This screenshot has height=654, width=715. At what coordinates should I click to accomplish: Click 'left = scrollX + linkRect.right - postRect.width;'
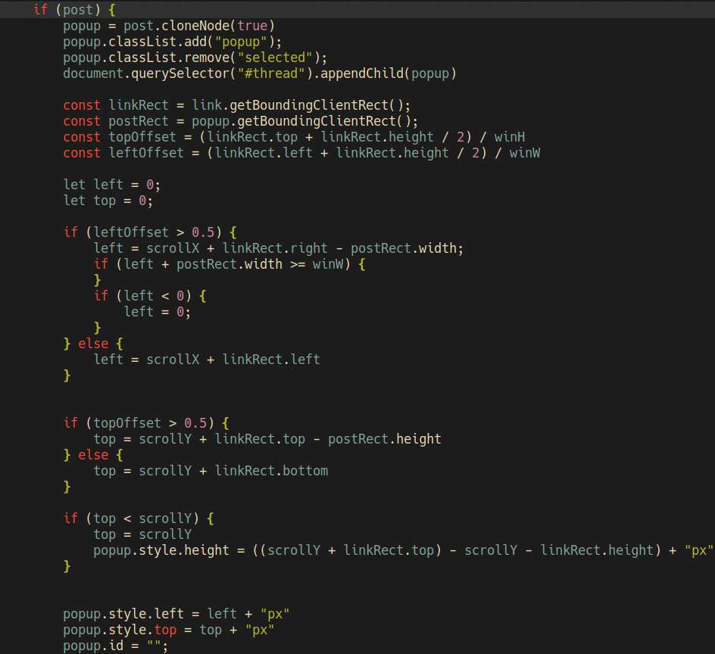[x=279, y=248]
